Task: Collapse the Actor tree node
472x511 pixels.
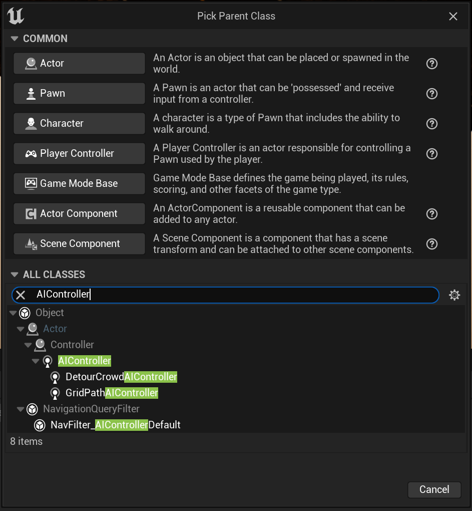Action: pos(21,329)
